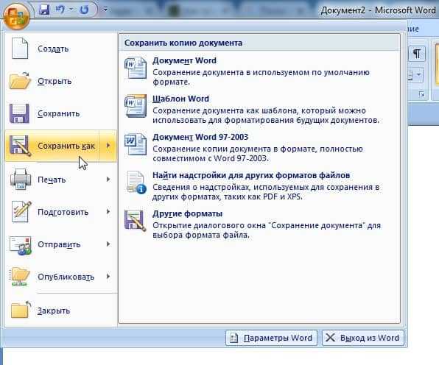This screenshot has width=439, height=365.
Task: Click the Другие форматы floppy pencil icon
Action: click(x=136, y=221)
